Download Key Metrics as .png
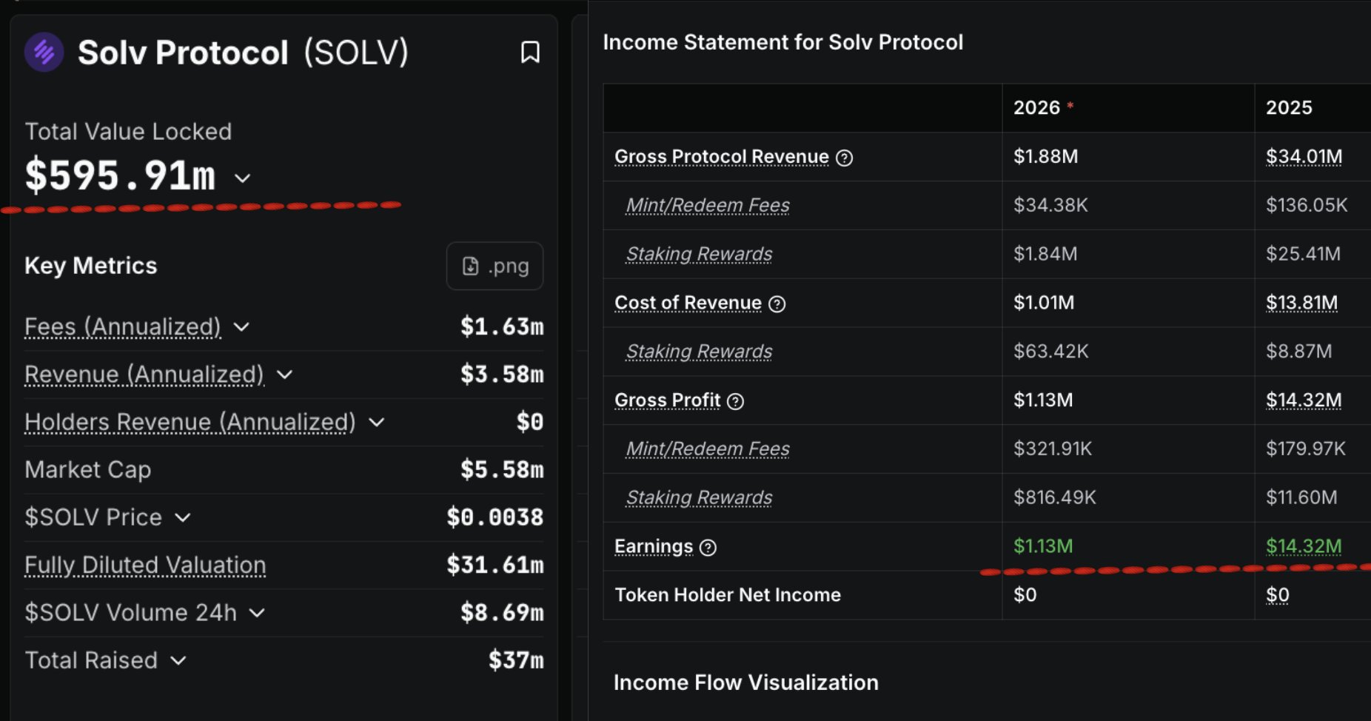The image size is (1371, 721). point(495,266)
